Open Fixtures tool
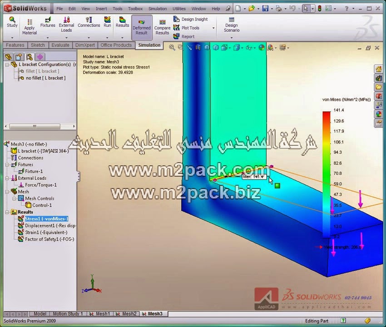 [48, 22]
